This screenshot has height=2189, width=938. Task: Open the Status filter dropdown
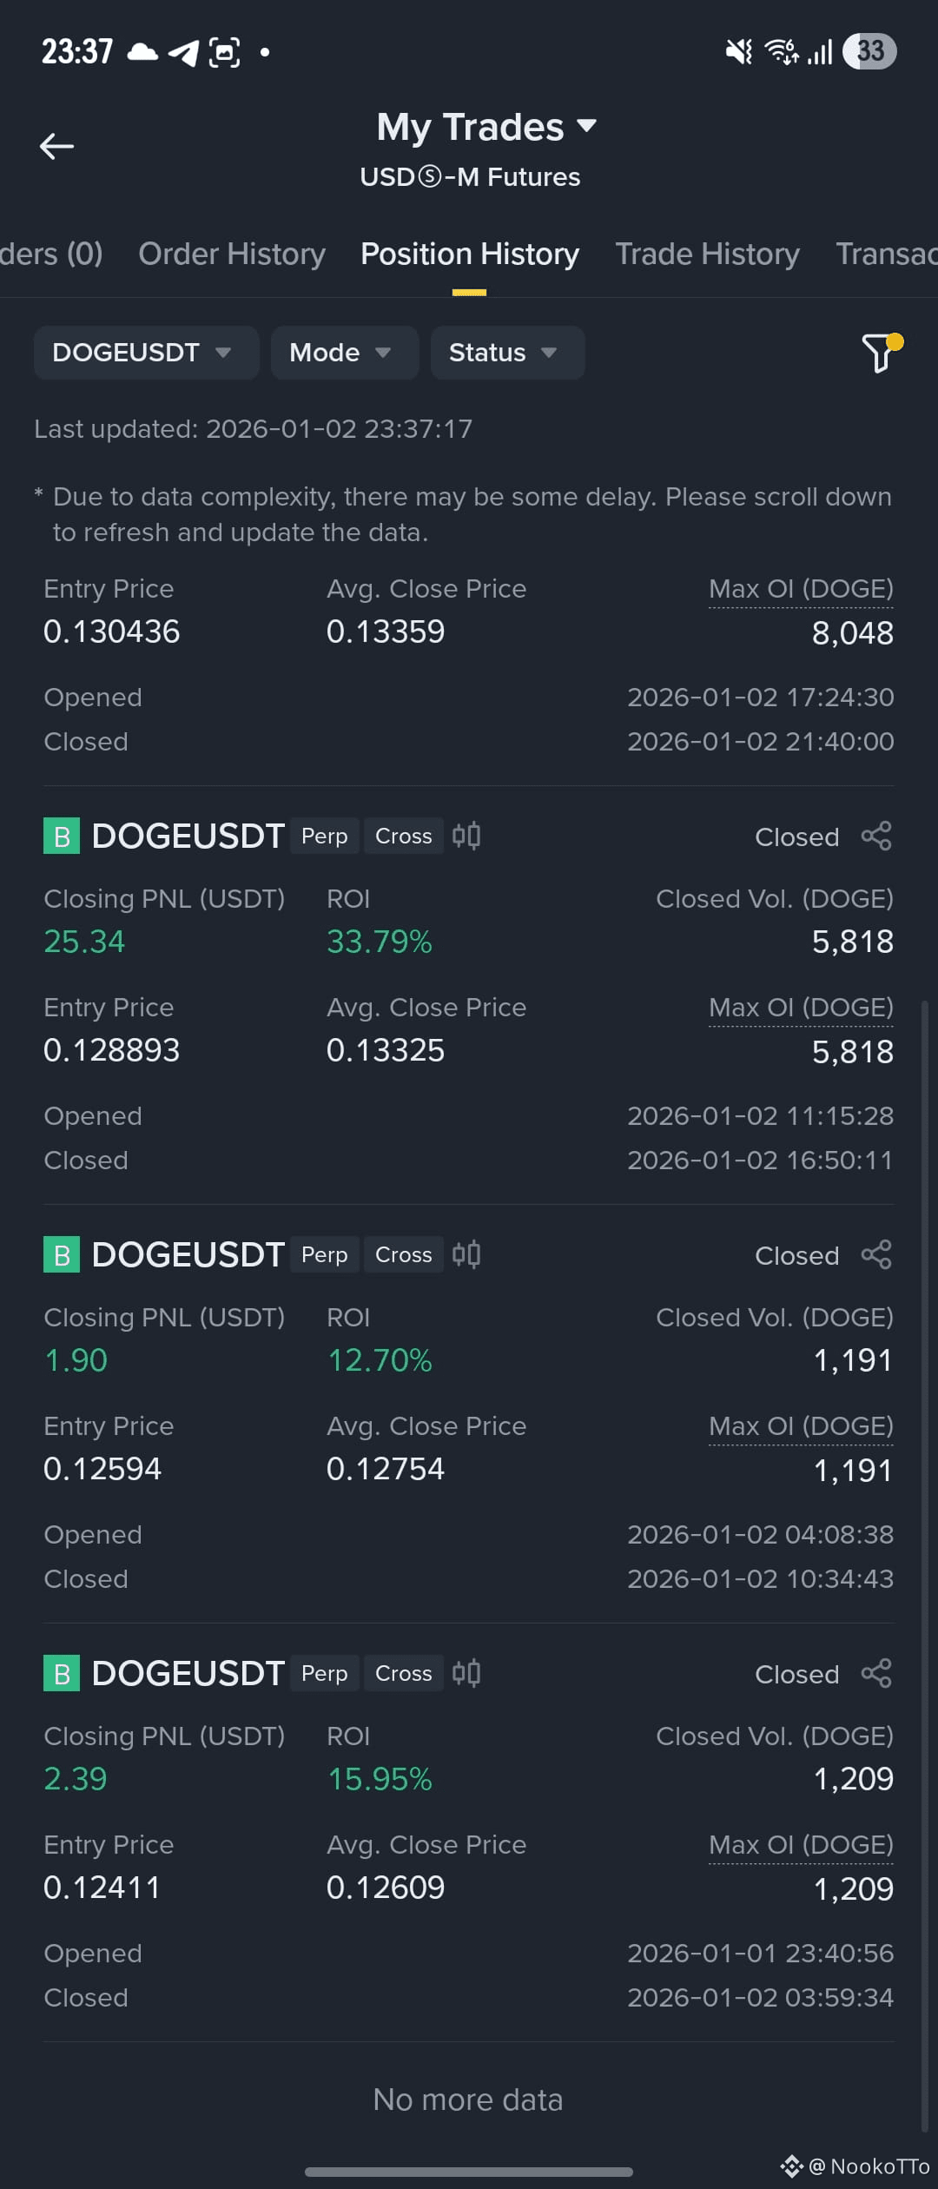pos(507,353)
